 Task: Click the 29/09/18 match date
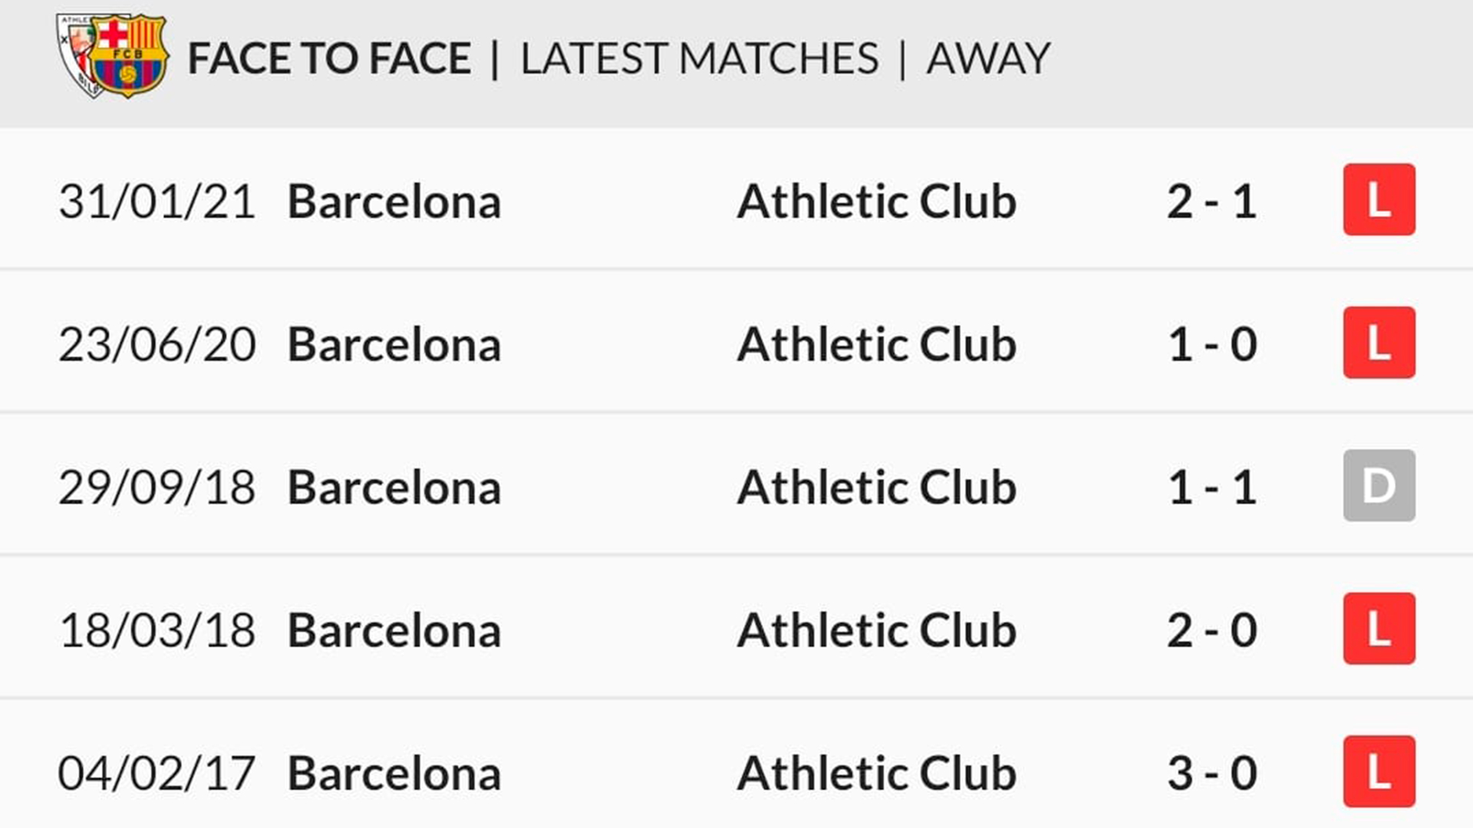point(157,488)
